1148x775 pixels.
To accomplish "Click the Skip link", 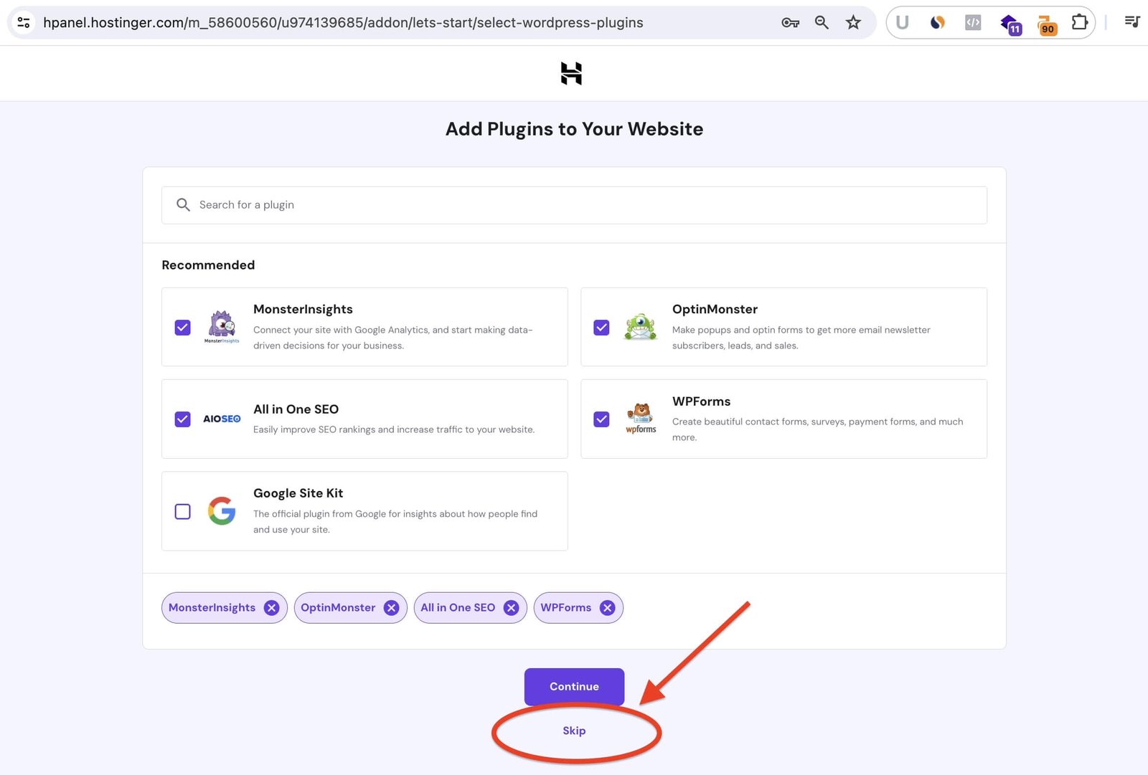I will 574,731.
